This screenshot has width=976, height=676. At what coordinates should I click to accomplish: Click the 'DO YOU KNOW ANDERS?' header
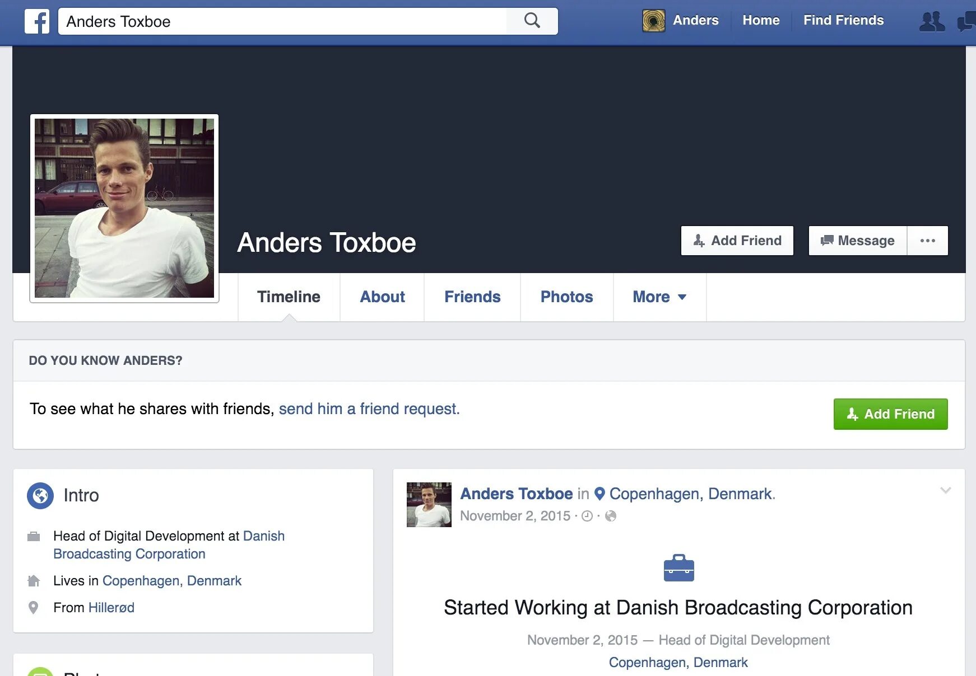pyautogui.click(x=106, y=360)
